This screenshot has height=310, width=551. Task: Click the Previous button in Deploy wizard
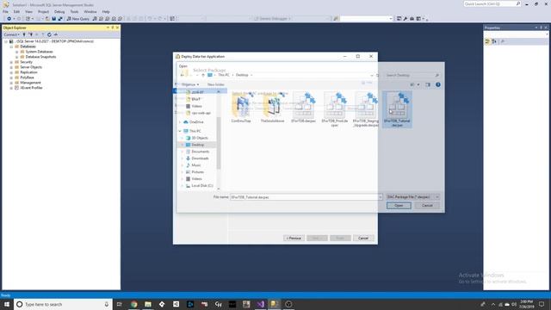pos(294,239)
